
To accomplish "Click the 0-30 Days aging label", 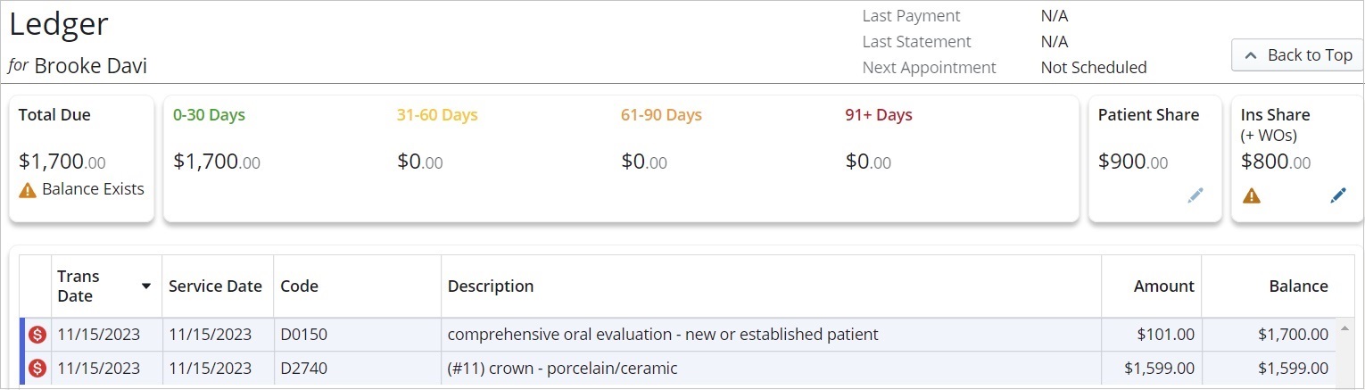I will click(x=209, y=115).
